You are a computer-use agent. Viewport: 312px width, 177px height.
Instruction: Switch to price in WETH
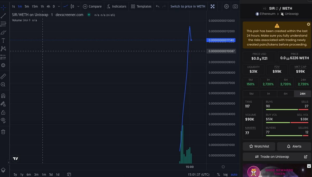point(188,6)
